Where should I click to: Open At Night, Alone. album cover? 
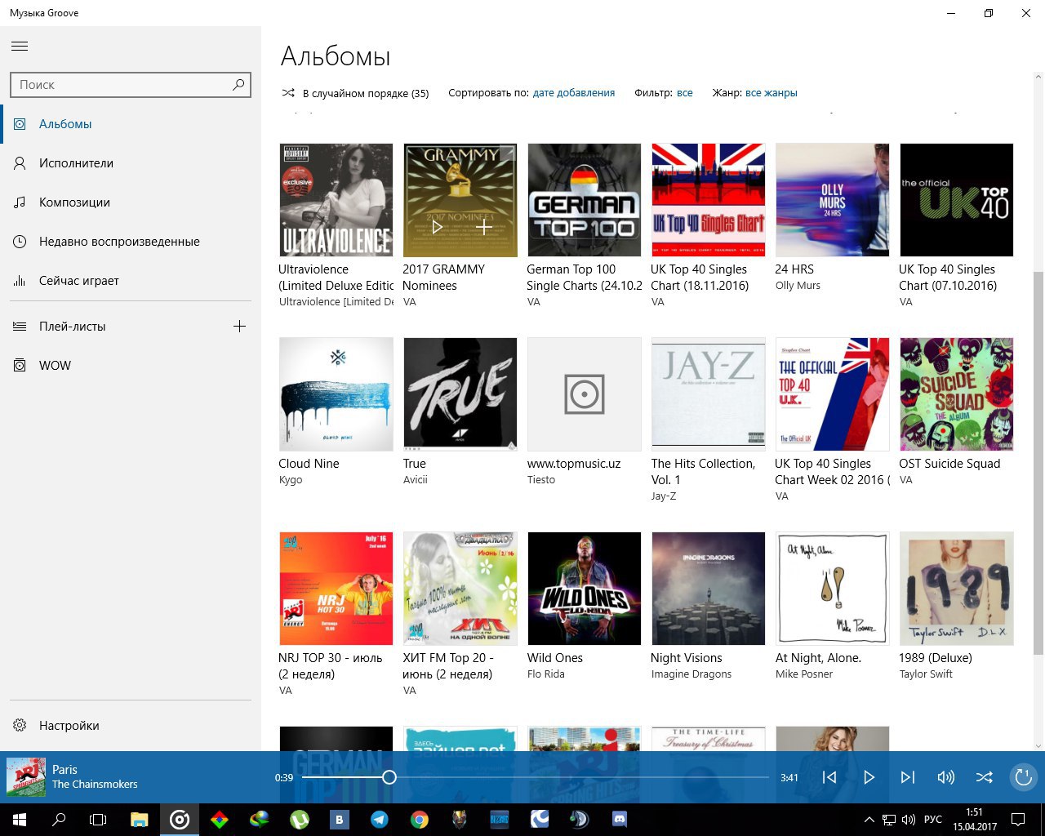point(833,589)
